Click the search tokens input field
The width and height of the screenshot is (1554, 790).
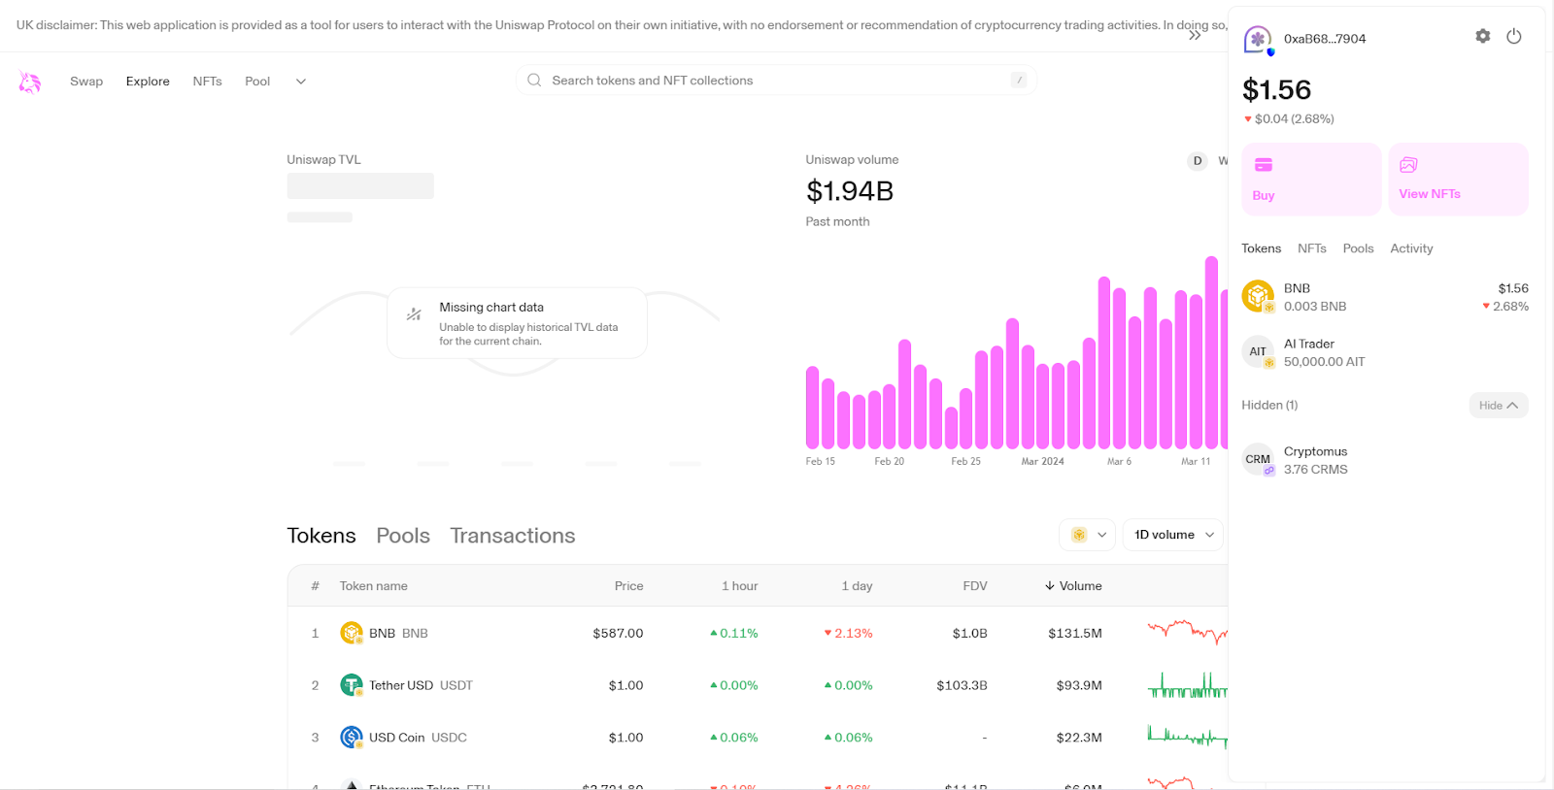point(776,81)
